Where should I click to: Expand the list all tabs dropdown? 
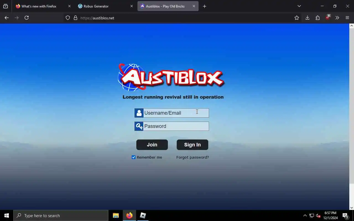(x=299, y=6)
